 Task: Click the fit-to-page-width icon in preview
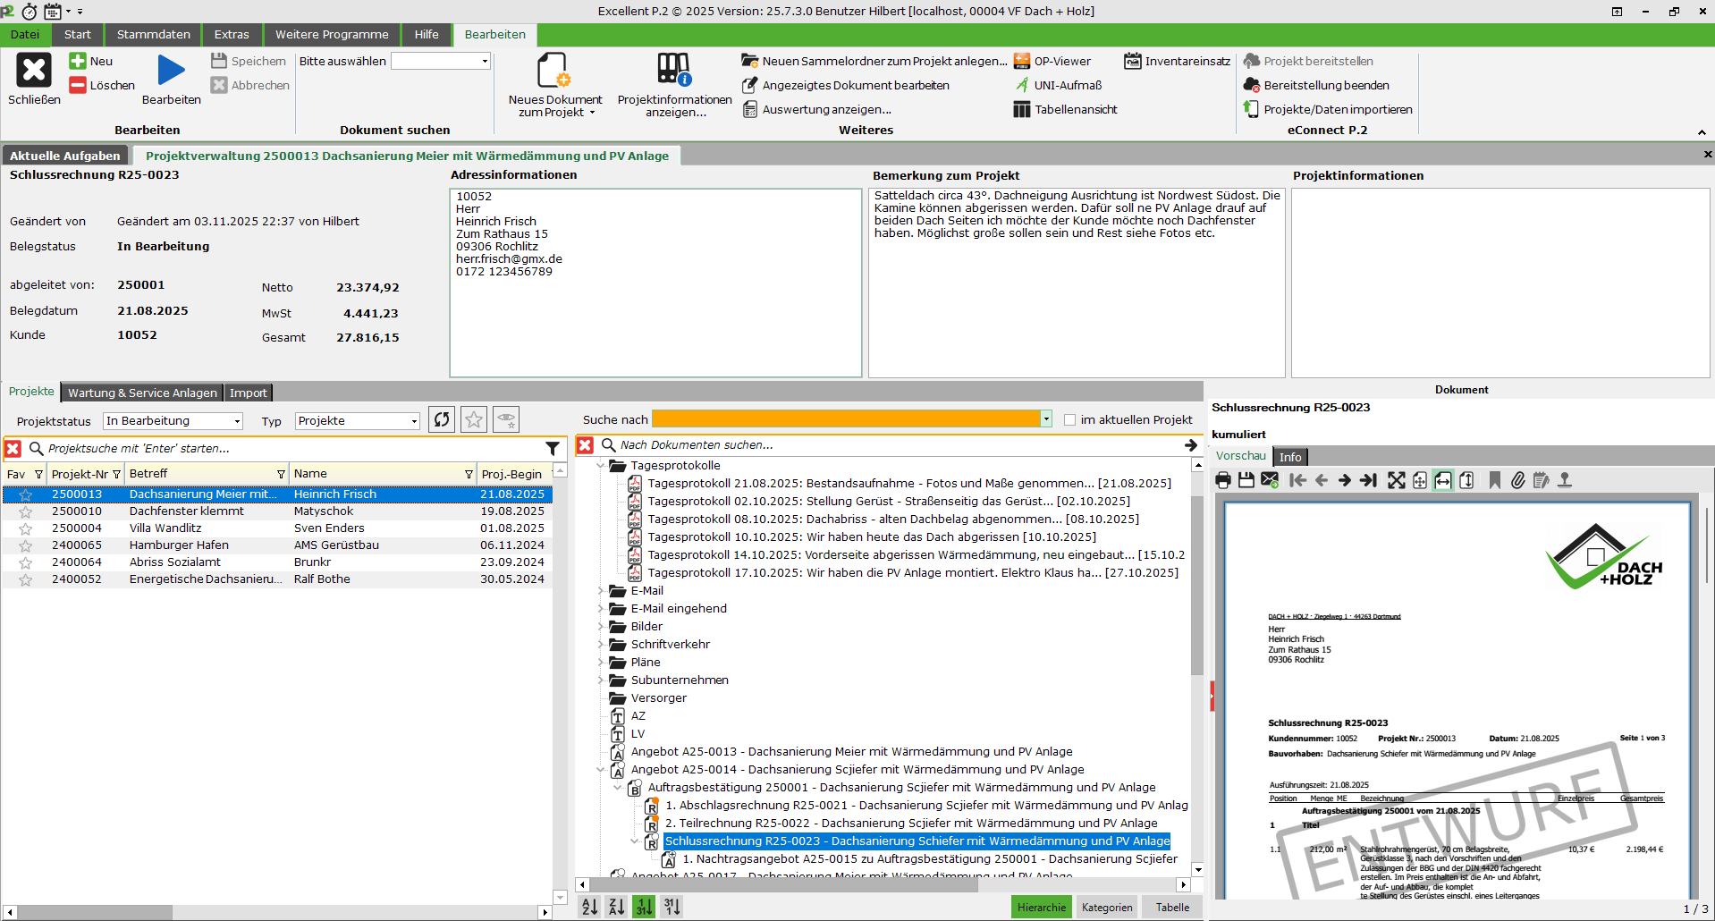tap(1443, 481)
